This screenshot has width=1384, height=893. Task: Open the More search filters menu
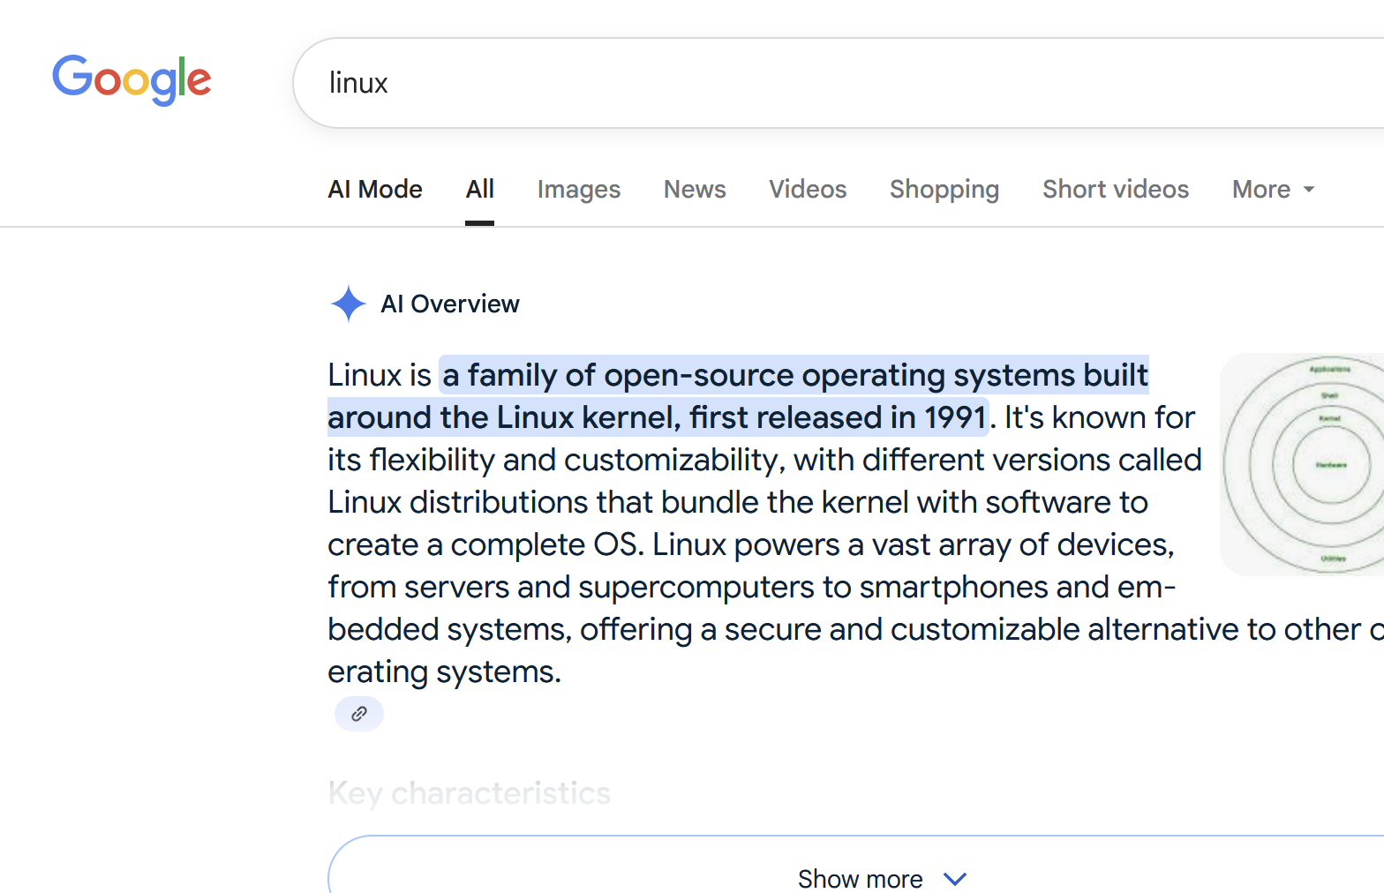click(x=1274, y=190)
